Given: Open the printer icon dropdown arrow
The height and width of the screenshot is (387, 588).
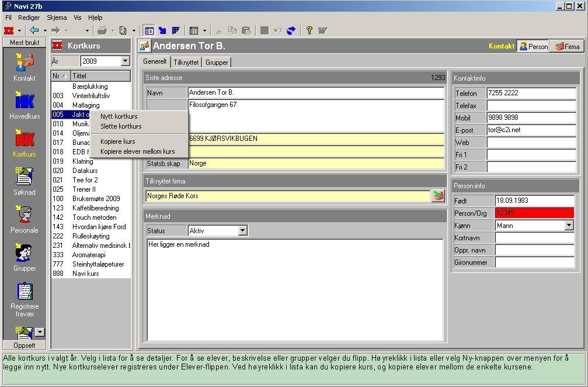Looking at the screenshot, I should coord(113,31).
